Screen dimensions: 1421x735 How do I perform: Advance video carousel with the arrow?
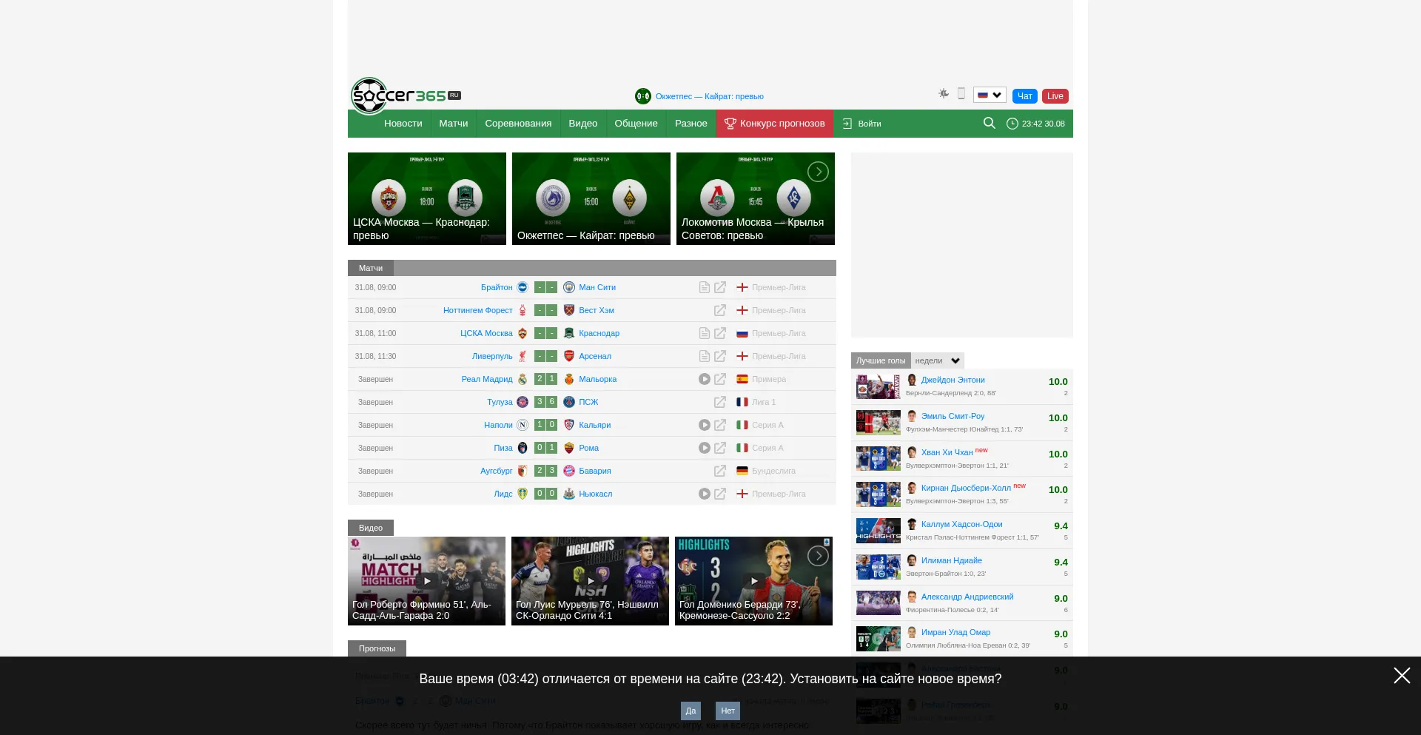point(818,556)
